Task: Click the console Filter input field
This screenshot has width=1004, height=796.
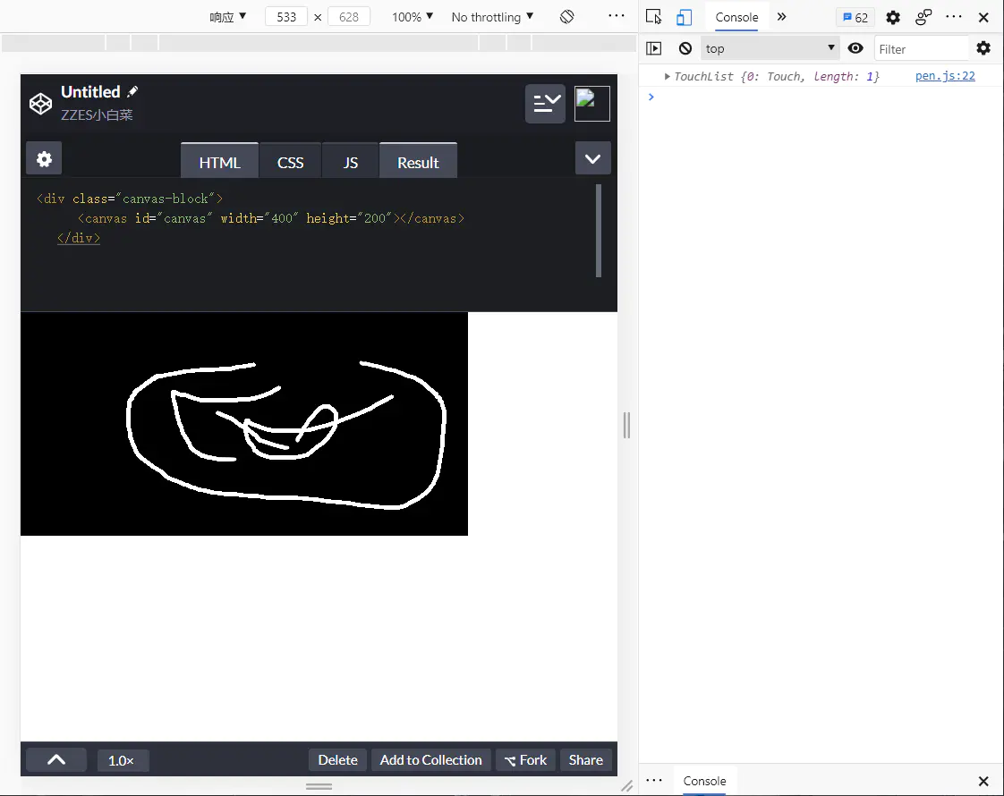Action: pyautogui.click(x=921, y=48)
